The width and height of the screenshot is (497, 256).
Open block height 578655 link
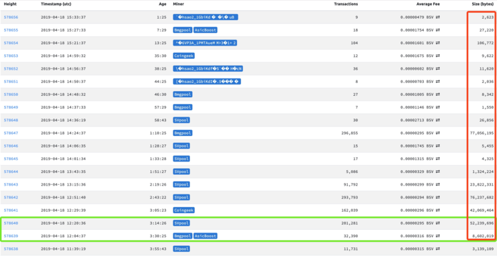coord(11,30)
